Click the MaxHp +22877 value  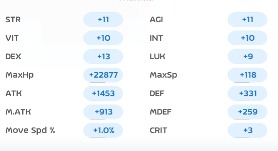(103, 75)
